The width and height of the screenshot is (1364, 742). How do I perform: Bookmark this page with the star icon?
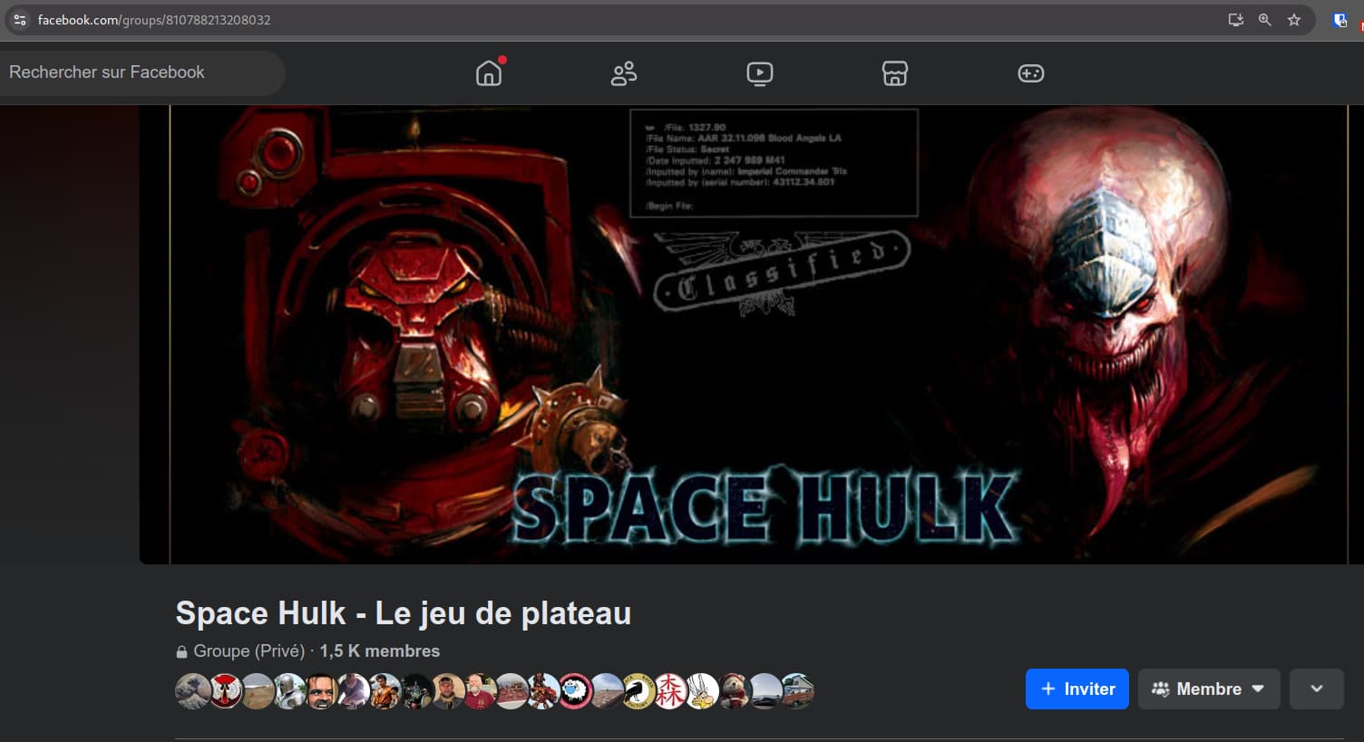tap(1294, 20)
